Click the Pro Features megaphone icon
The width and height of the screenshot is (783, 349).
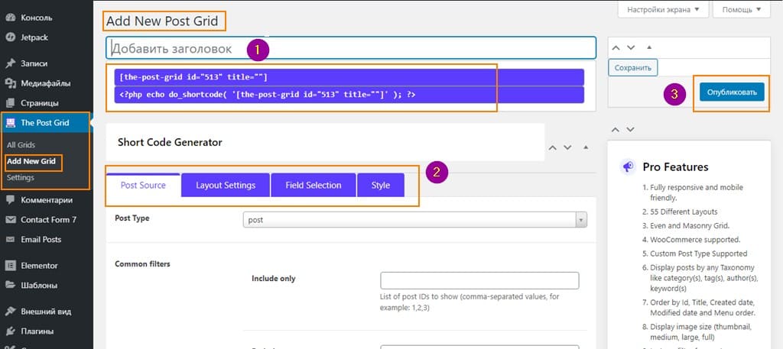click(x=628, y=166)
